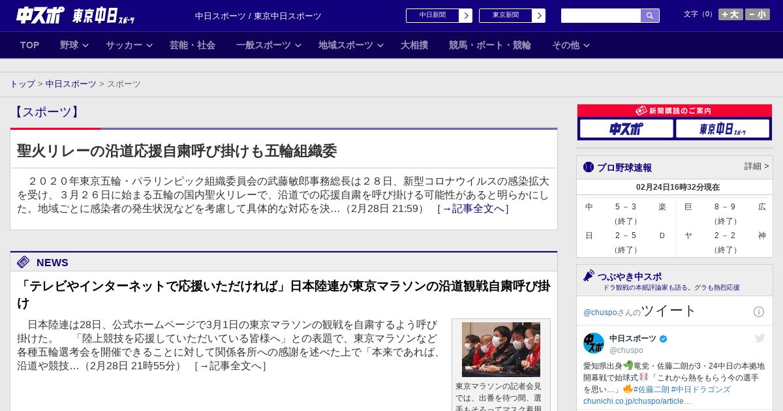Expand the その他 dropdown chevron
Image resolution: width=783 pixels, height=411 pixels.
click(x=587, y=45)
